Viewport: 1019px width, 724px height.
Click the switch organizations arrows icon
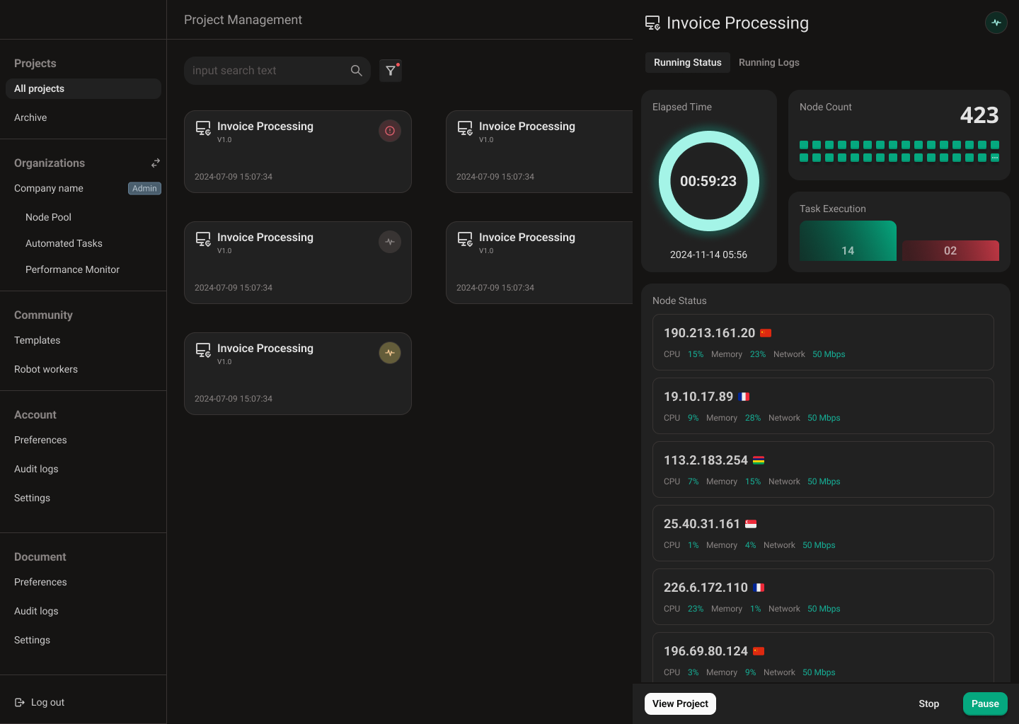pos(156,163)
